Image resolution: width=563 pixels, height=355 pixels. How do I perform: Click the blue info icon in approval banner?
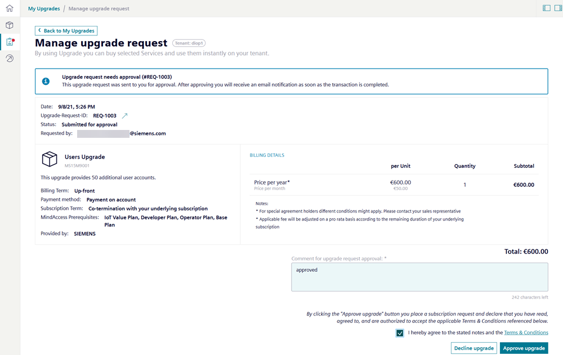(46, 82)
